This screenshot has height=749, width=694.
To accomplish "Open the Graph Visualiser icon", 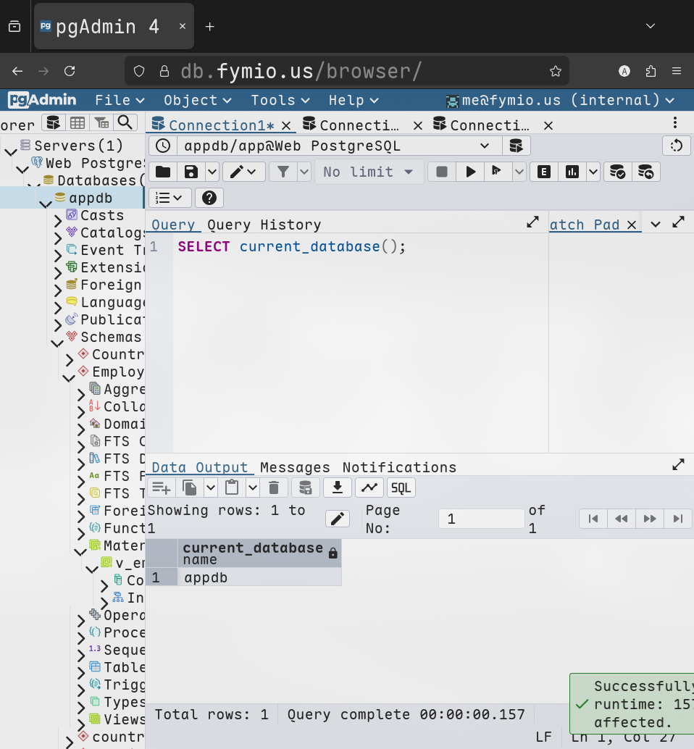I will [369, 488].
